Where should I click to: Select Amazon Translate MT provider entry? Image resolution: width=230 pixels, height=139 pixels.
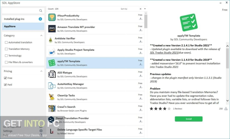pos(95,29)
